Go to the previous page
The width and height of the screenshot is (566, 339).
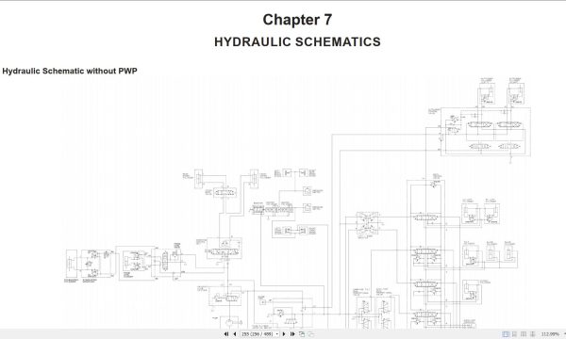(x=235, y=334)
